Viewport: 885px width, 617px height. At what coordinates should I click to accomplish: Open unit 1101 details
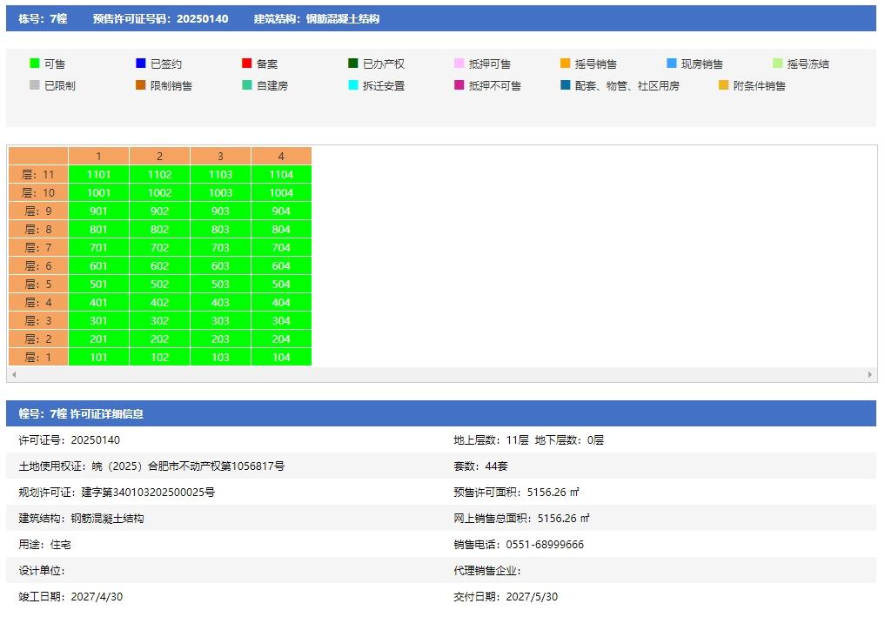point(99,174)
